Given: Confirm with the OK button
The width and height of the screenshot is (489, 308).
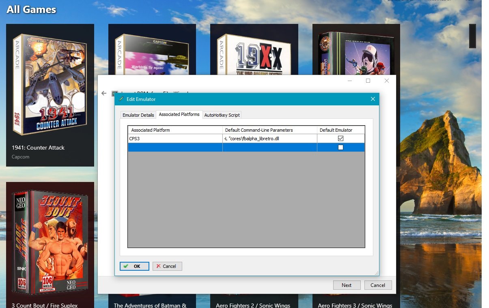Looking at the screenshot, I should tap(134, 266).
